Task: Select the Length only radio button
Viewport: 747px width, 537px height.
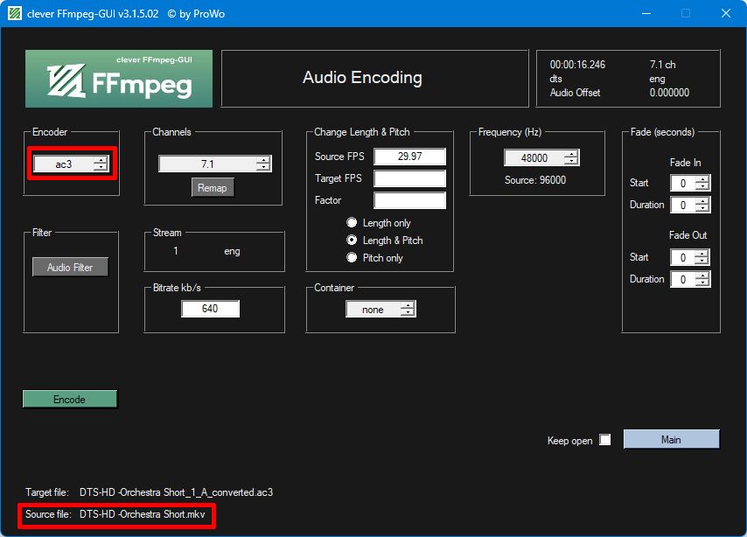Action: tap(352, 222)
